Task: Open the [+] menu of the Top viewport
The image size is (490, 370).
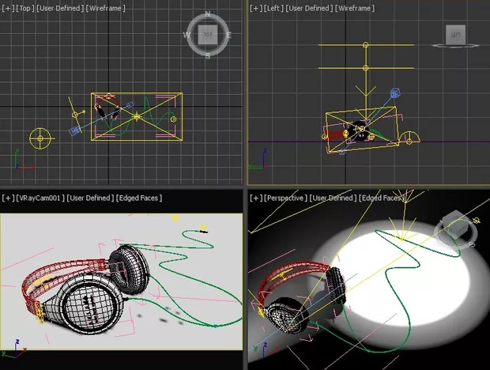Action: 8,9
